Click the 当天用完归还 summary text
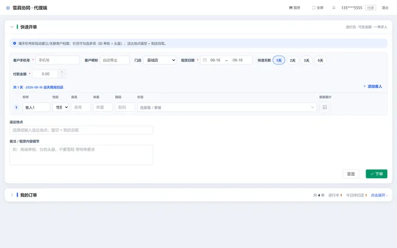 coord(53,87)
